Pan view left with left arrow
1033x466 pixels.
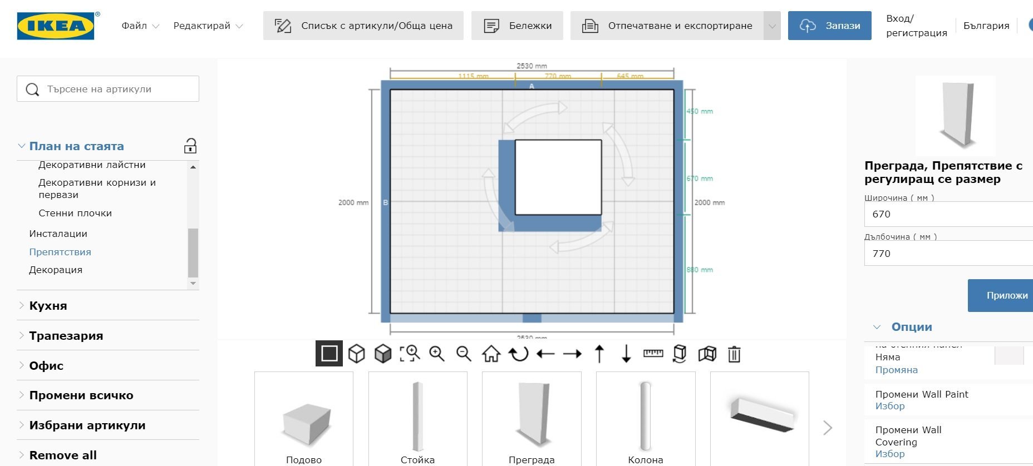point(545,354)
